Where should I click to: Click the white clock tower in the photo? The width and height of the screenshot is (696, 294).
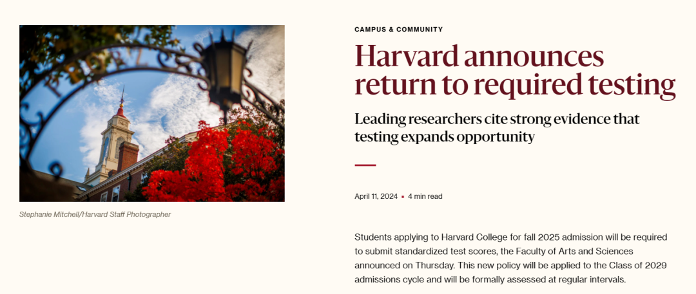112,142
